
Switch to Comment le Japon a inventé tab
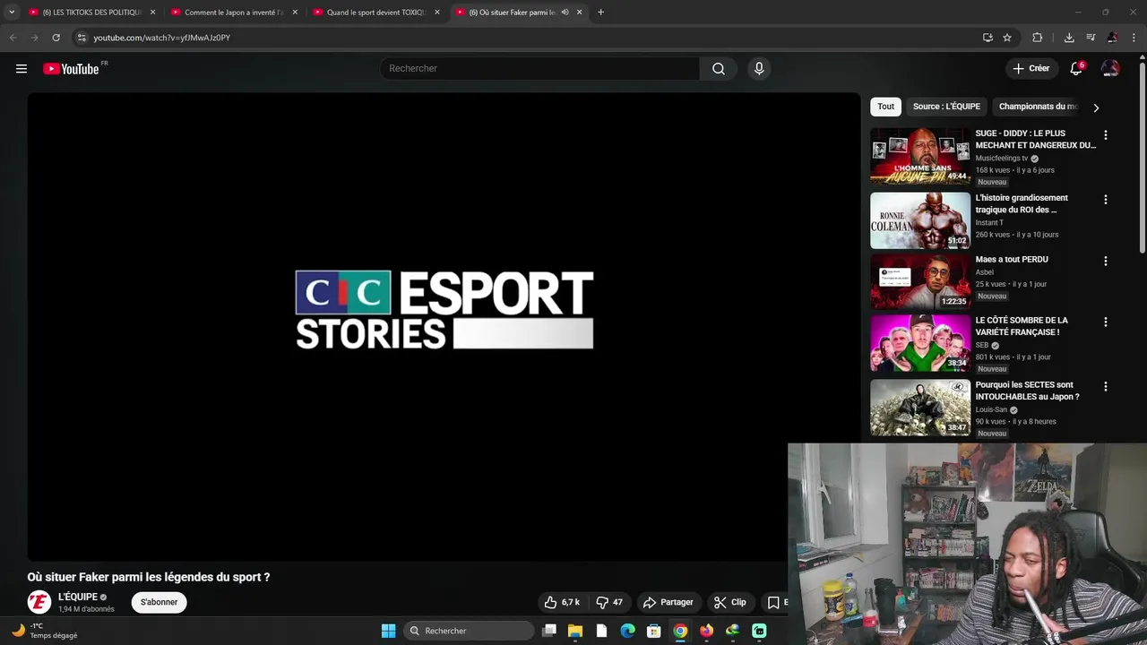pos(233,13)
